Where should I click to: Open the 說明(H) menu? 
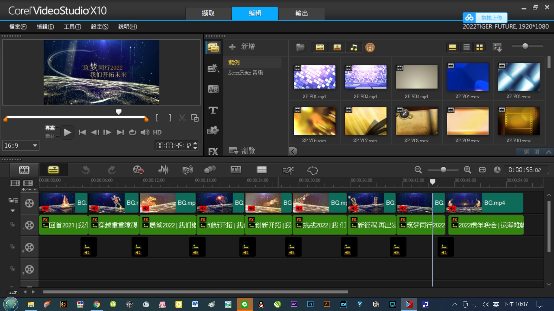point(128,26)
